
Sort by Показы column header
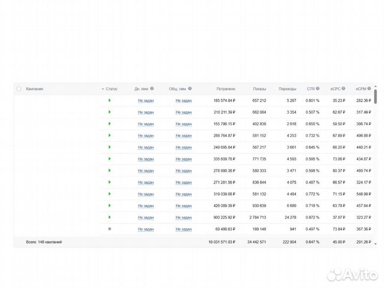point(259,89)
